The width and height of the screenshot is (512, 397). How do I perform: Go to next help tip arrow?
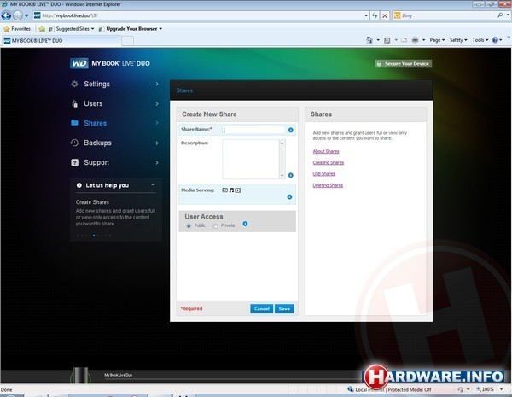110,236
